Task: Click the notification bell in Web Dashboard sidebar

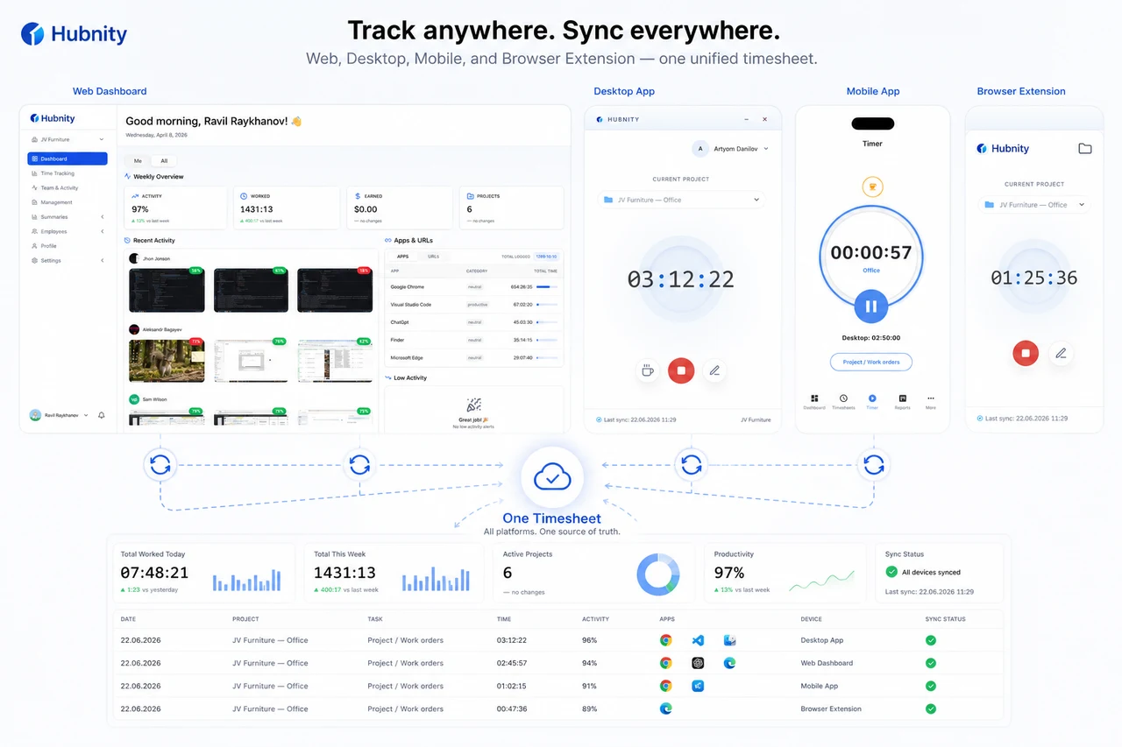Action: [101, 415]
